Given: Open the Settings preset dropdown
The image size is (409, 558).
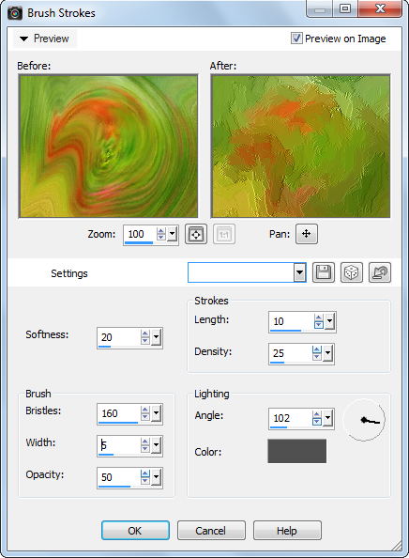Looking at the screenshot, I should pyautogui.click(x=299, y=272).
